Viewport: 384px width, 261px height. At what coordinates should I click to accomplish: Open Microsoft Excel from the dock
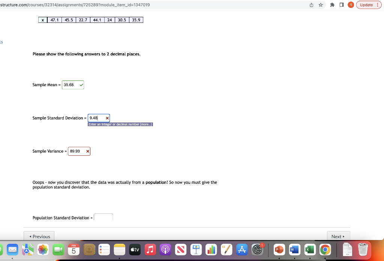(310, 250)
